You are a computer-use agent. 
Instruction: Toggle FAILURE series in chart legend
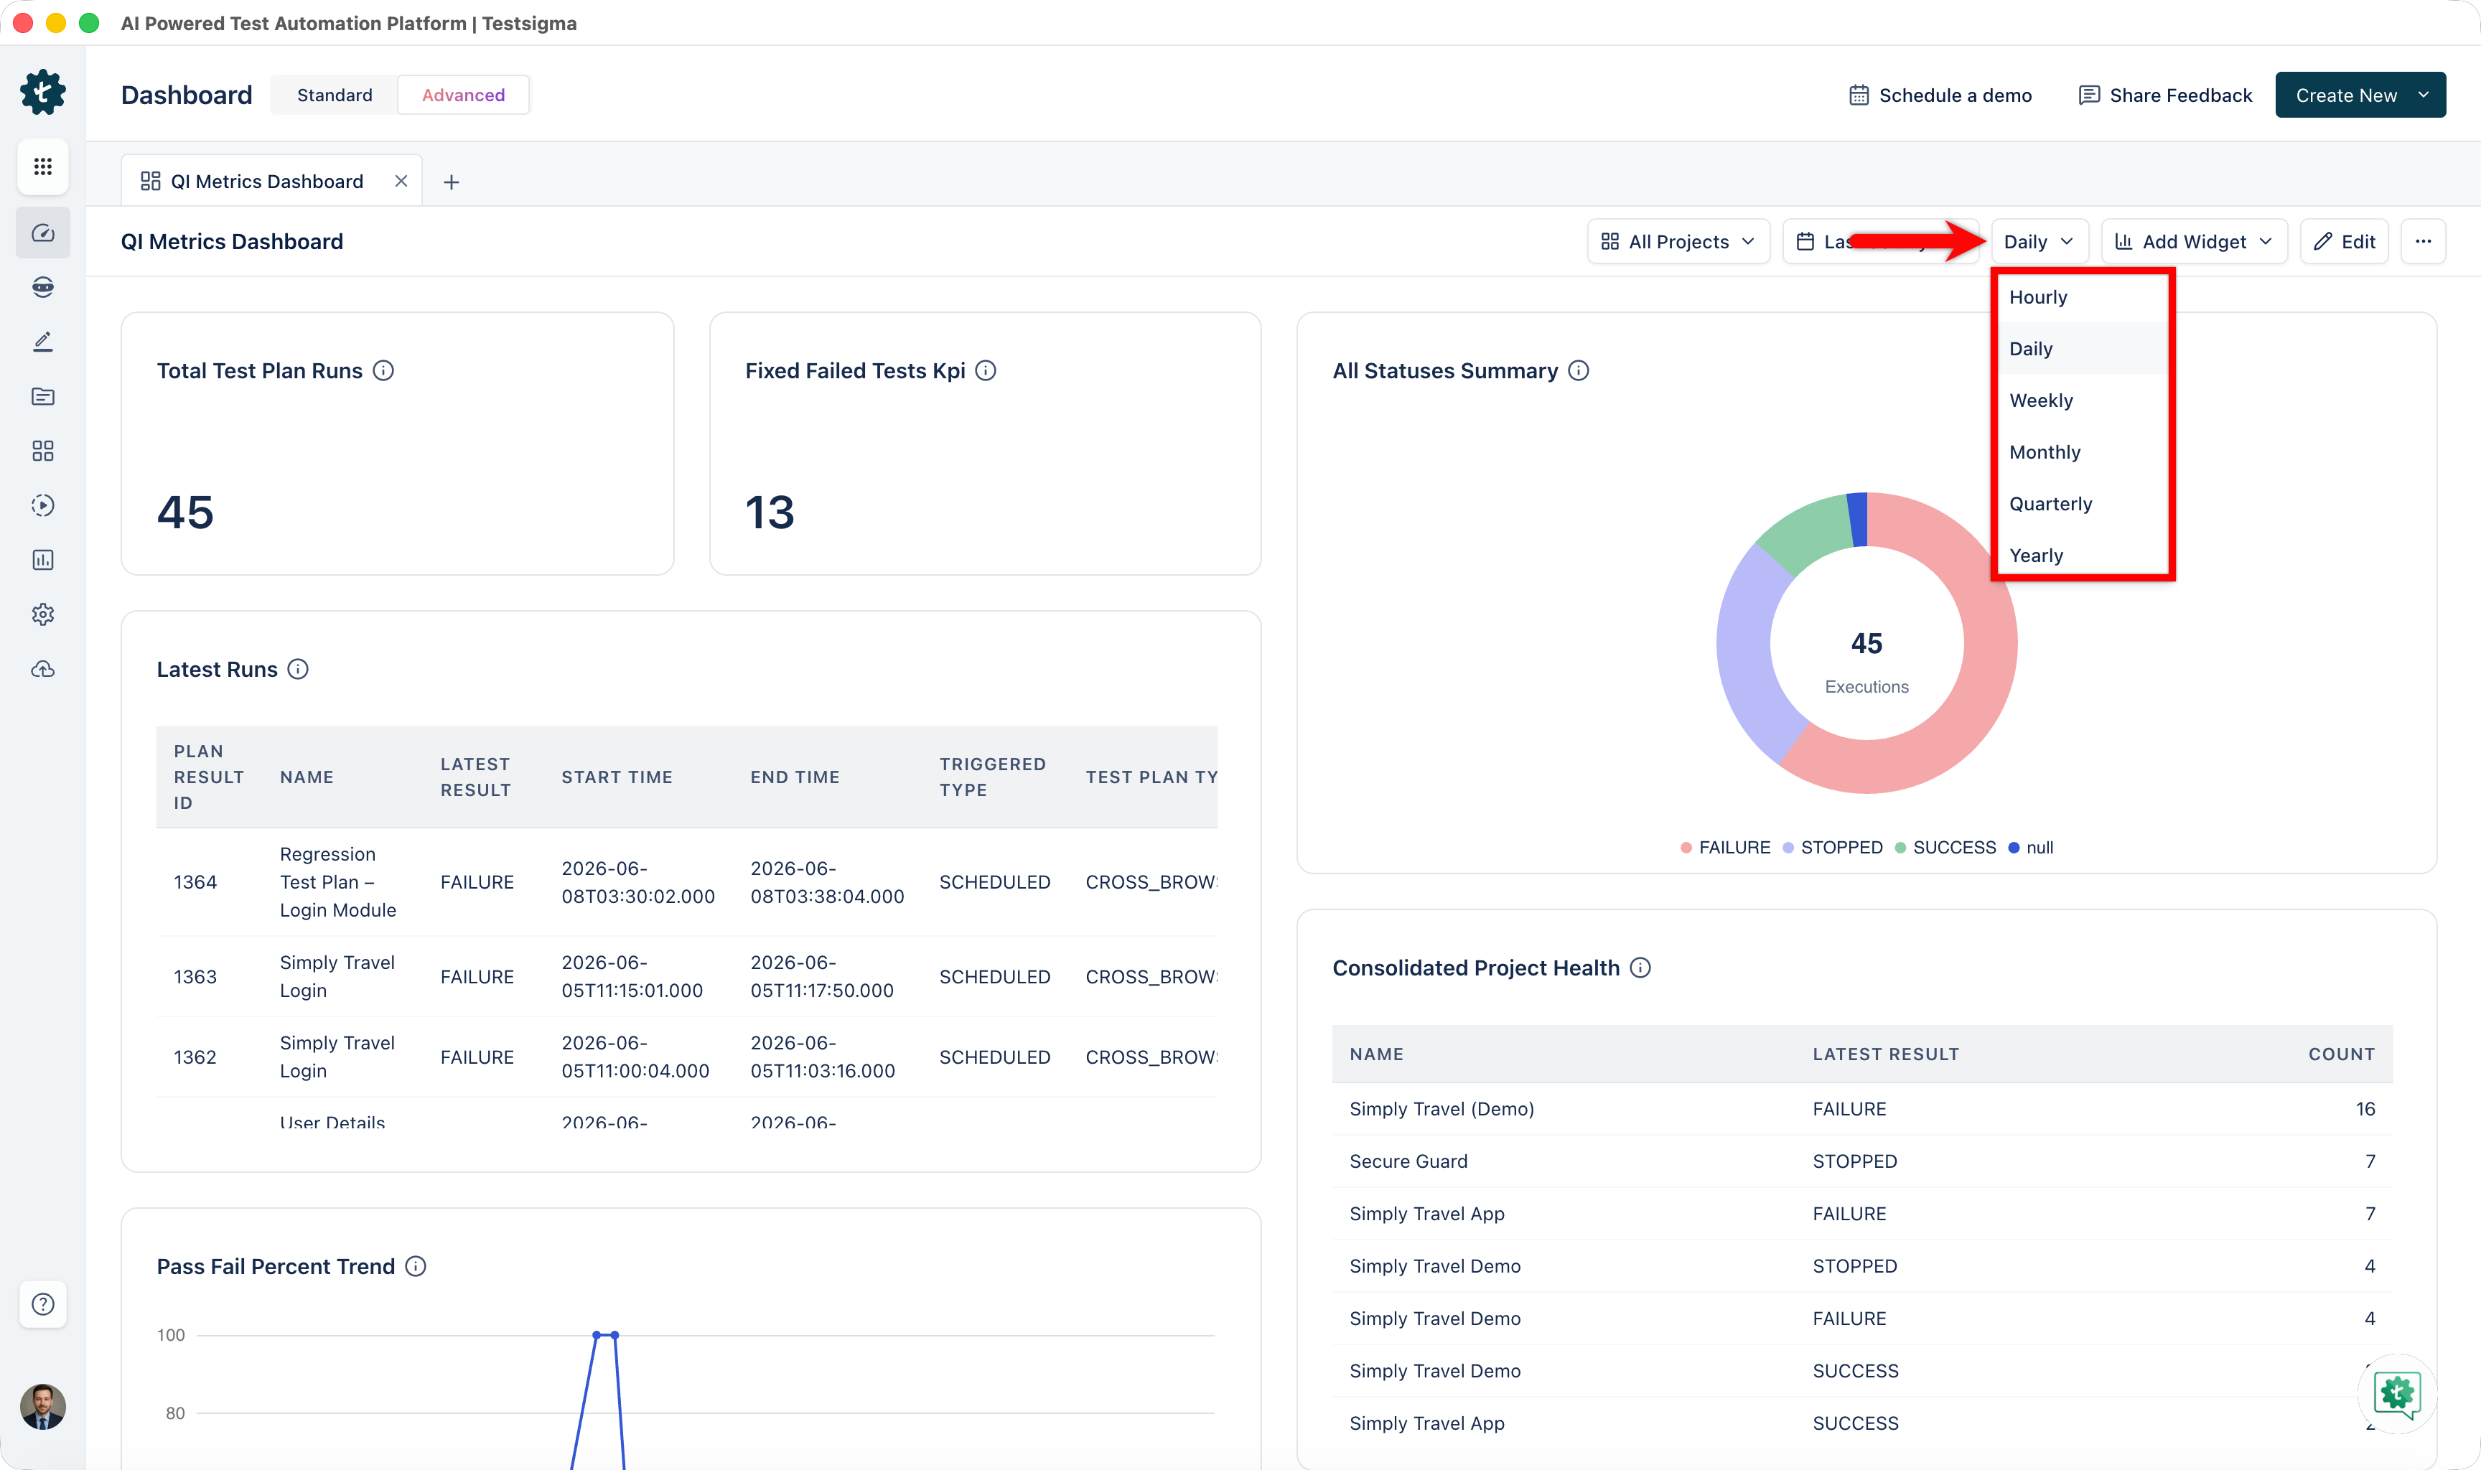(1725, 848)
